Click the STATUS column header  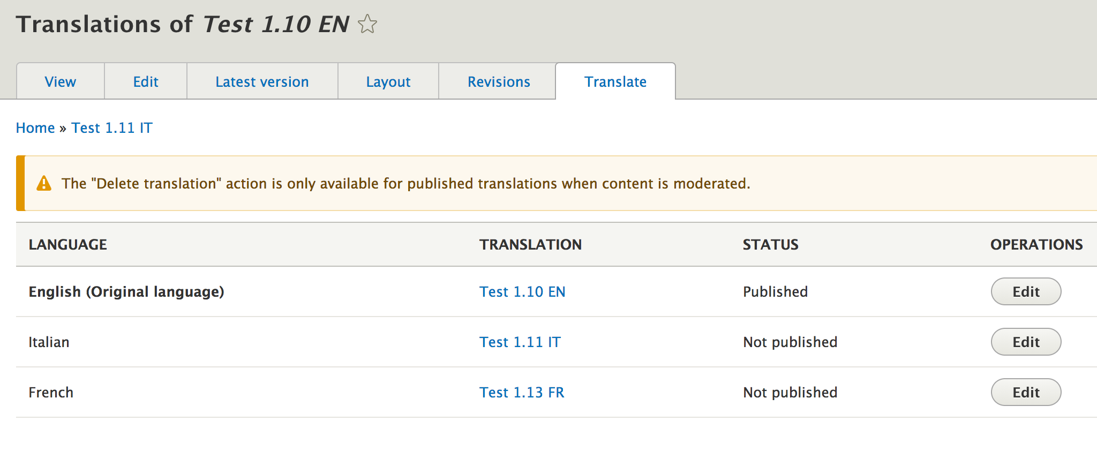click(770, 245)
